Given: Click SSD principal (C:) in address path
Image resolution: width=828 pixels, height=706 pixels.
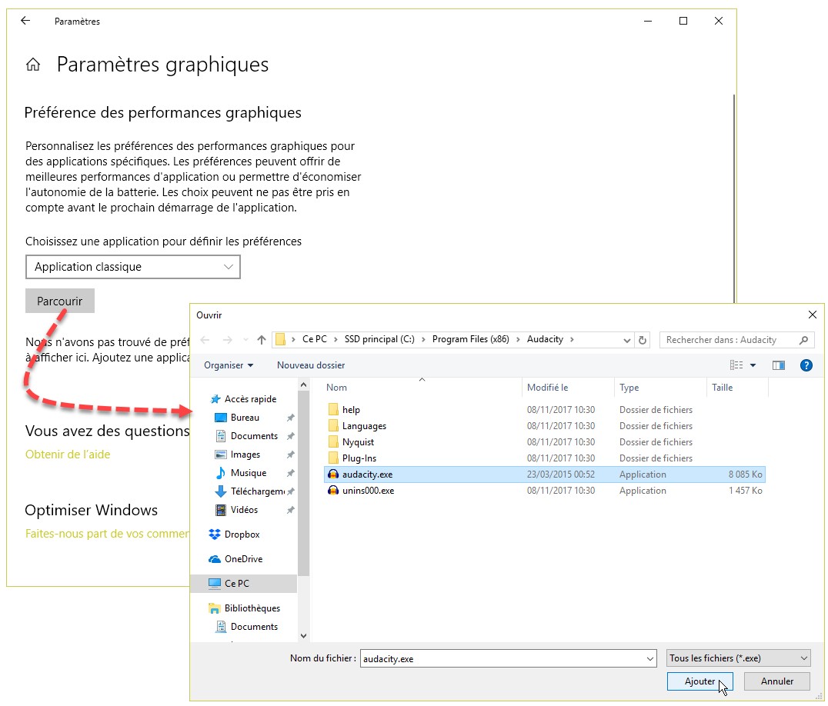Looking at the screenshot, I should 379,339.
